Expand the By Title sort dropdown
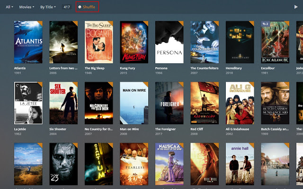 (x=48, y=7)
